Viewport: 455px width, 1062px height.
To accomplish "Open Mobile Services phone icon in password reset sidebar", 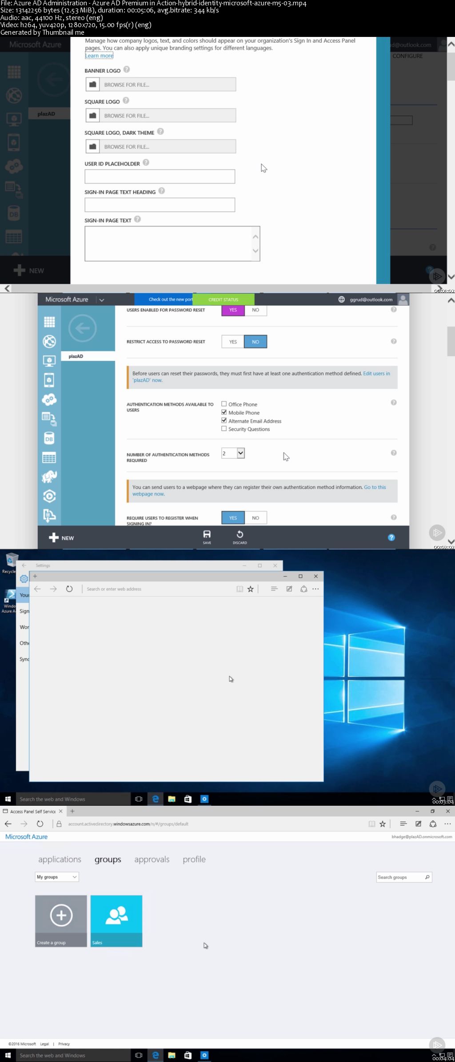I will [x=49, y=380].
